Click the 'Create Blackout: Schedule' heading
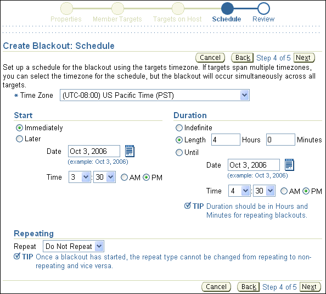Screen dimensions: 326x294 click(59, 46)
